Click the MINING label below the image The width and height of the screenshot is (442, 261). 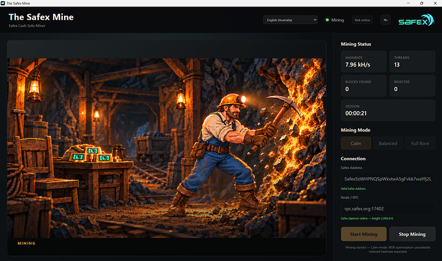(x=26, y=243)
